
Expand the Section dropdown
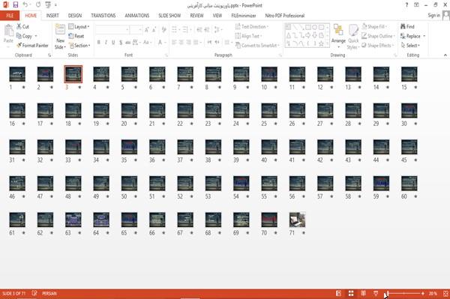click(79, 46)
